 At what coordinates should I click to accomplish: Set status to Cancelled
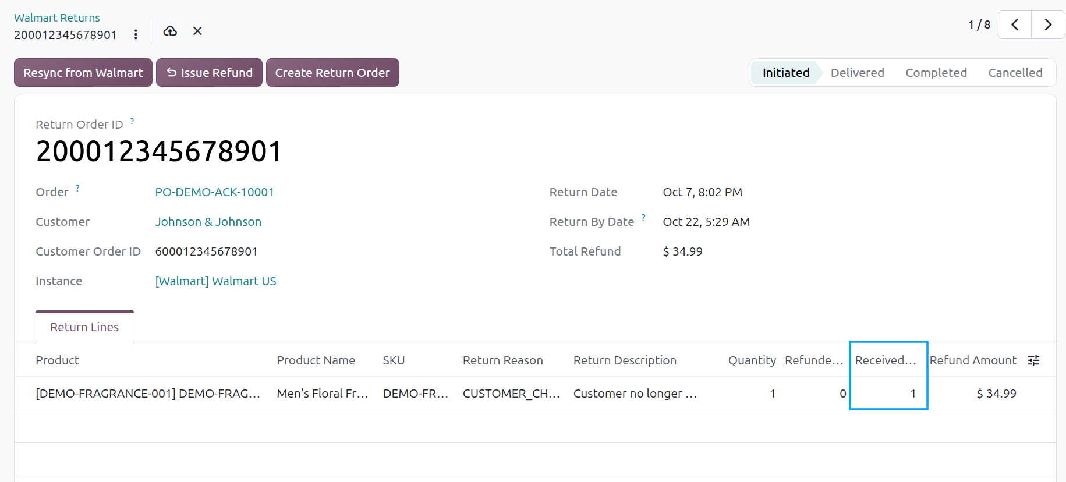click(x=1015, y=73)
